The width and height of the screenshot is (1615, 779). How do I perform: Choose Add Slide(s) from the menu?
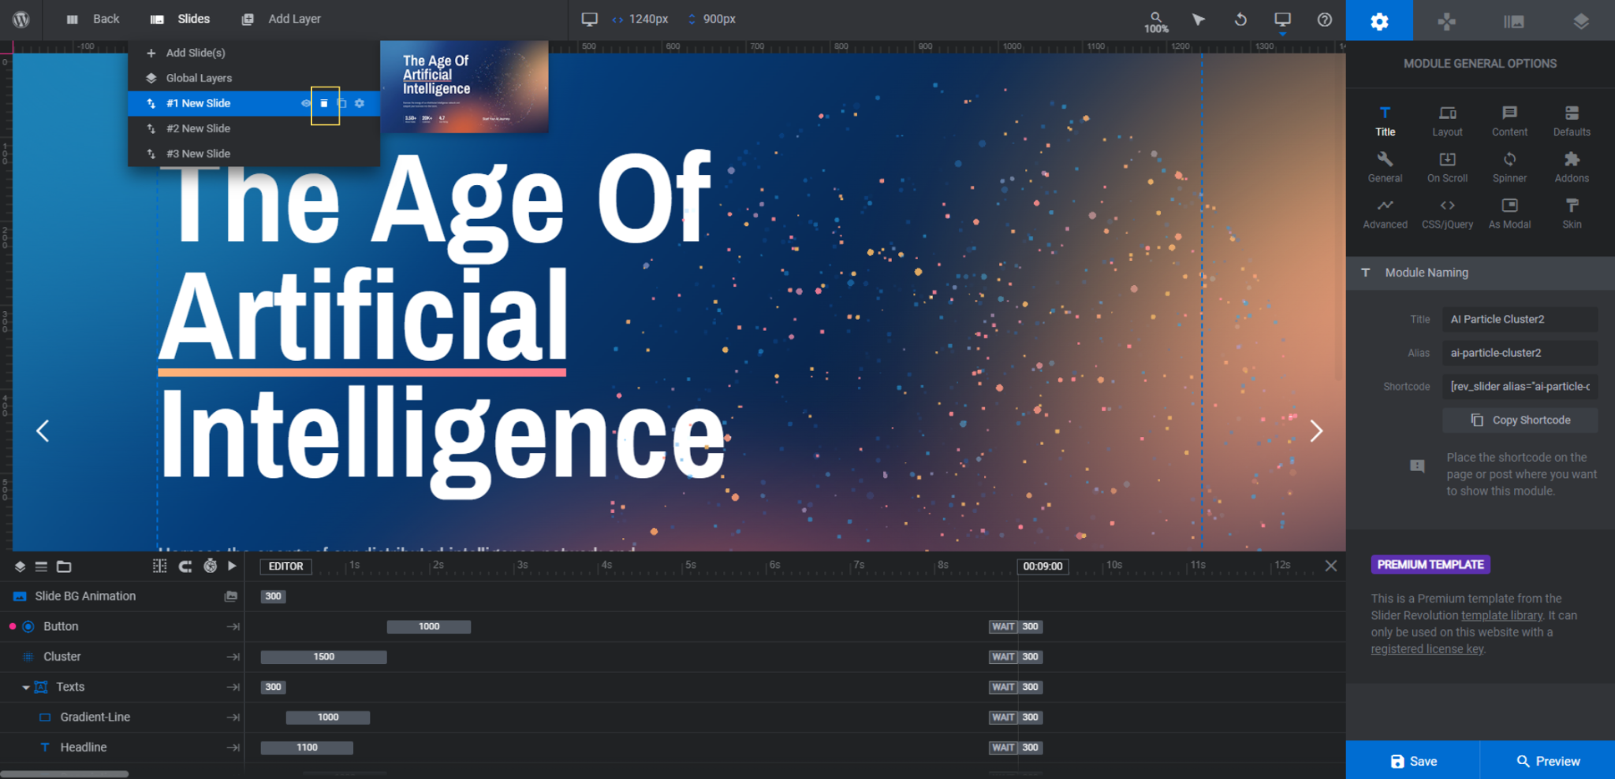(254, 53)
